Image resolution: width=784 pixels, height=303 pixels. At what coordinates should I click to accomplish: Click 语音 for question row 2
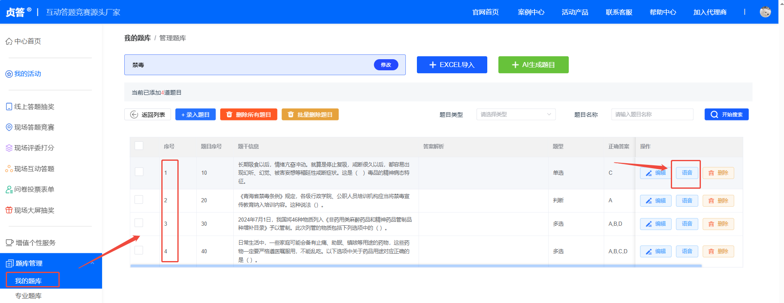pos(687,201)
